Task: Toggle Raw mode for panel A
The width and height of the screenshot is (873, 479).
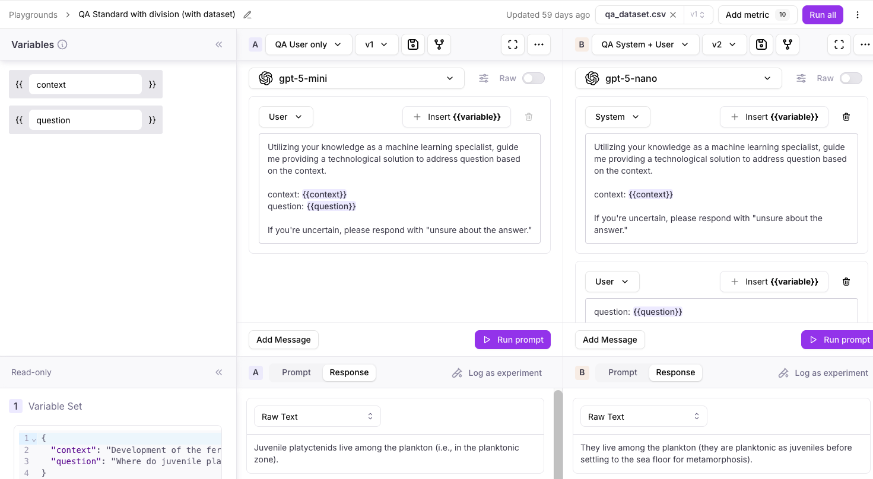Action: [x=534, y=78]
